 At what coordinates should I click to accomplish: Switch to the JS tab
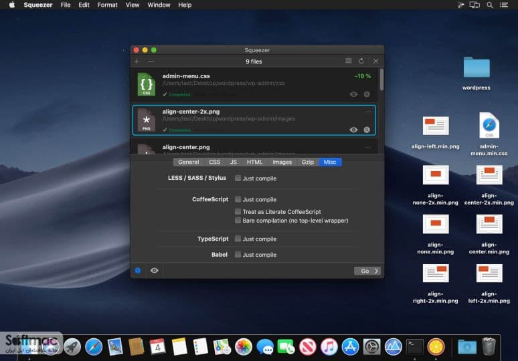click(x=233, y=162)
